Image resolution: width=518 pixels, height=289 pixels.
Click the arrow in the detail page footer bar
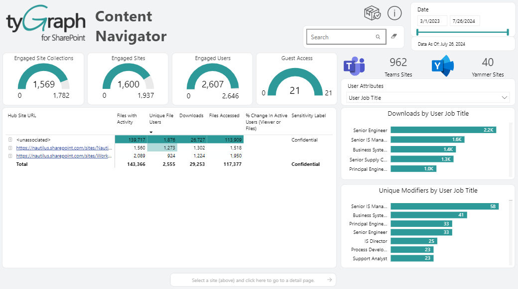coord(329,280)
